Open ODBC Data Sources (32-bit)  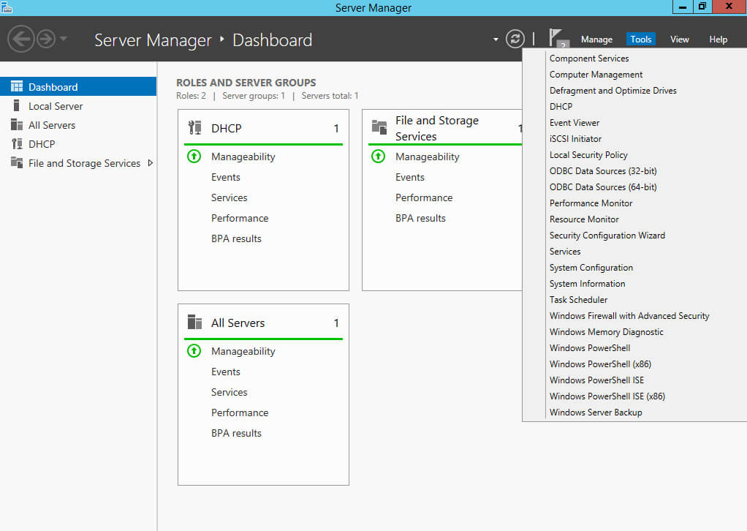603,171
